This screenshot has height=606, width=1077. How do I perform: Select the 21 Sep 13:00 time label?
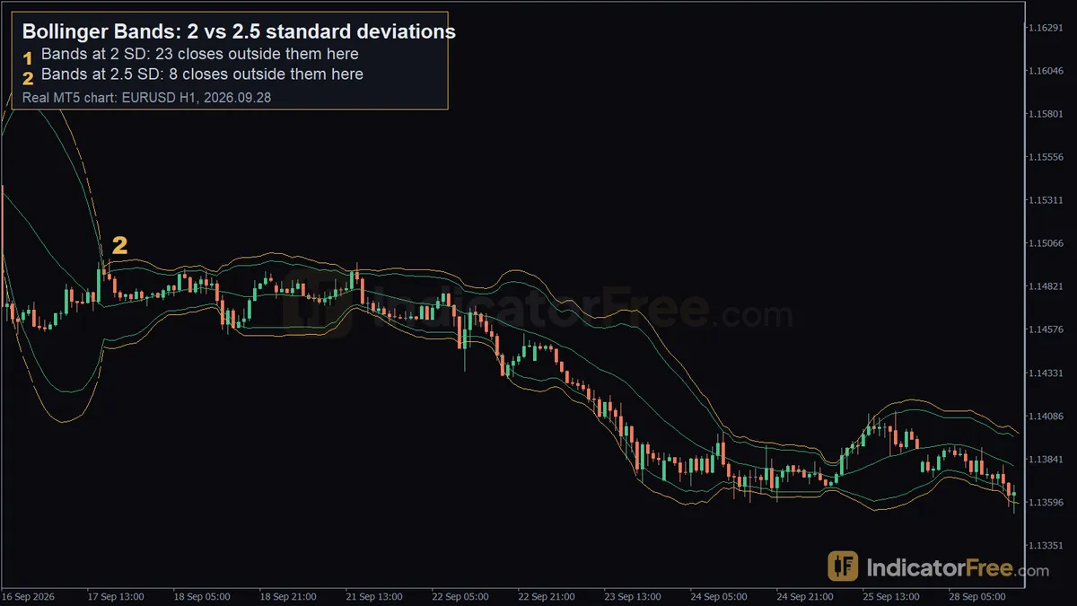point(374,596)
